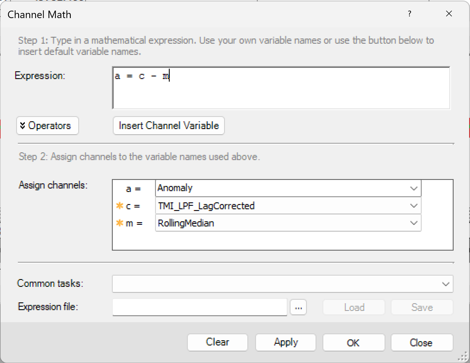Viewport: 470px width, 363px height.
Task: Click the empty Expression file path field
Action: coord(200,307)
